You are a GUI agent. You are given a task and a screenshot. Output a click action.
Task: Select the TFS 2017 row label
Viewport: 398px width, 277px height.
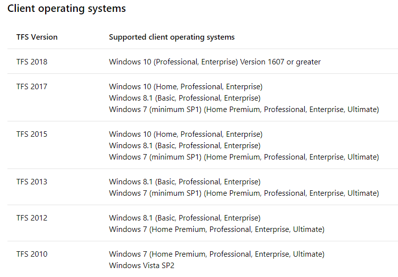click(32, 87)
